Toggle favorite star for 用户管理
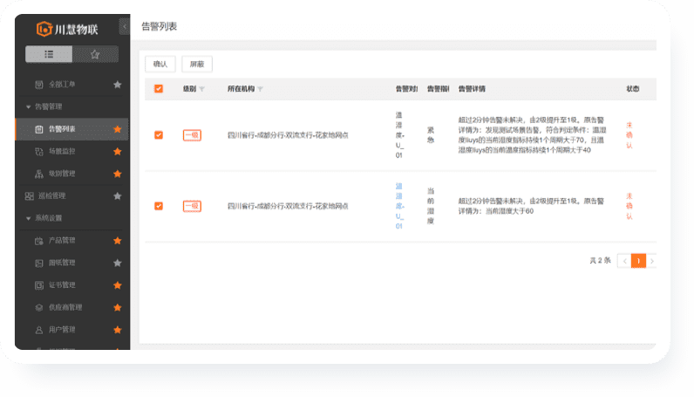The width and height of the screenshot is (694, 397). 118,330
